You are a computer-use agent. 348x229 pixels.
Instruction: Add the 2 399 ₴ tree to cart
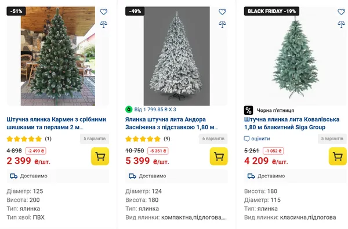coord(100,157)
